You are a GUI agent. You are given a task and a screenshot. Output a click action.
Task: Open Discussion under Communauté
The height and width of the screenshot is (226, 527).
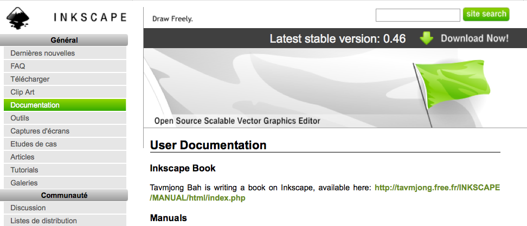pos(65,208)
